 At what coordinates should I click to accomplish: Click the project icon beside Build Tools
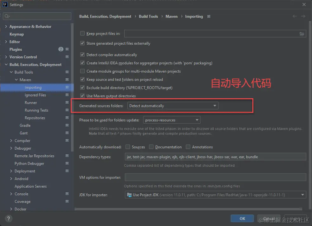[x=67, y=72]
